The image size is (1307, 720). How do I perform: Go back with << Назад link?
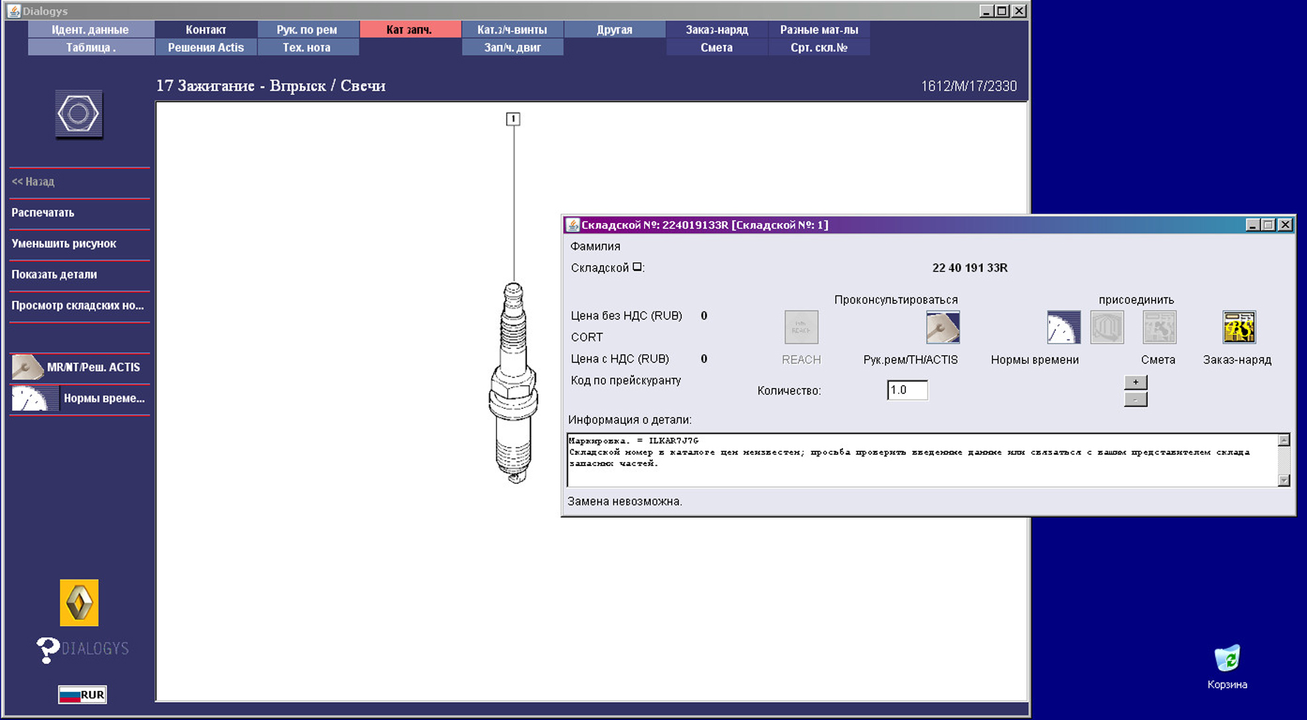[x=33, y=181]
